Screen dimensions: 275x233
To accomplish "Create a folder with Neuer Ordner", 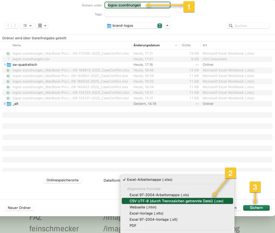I will tap(19, 208).
